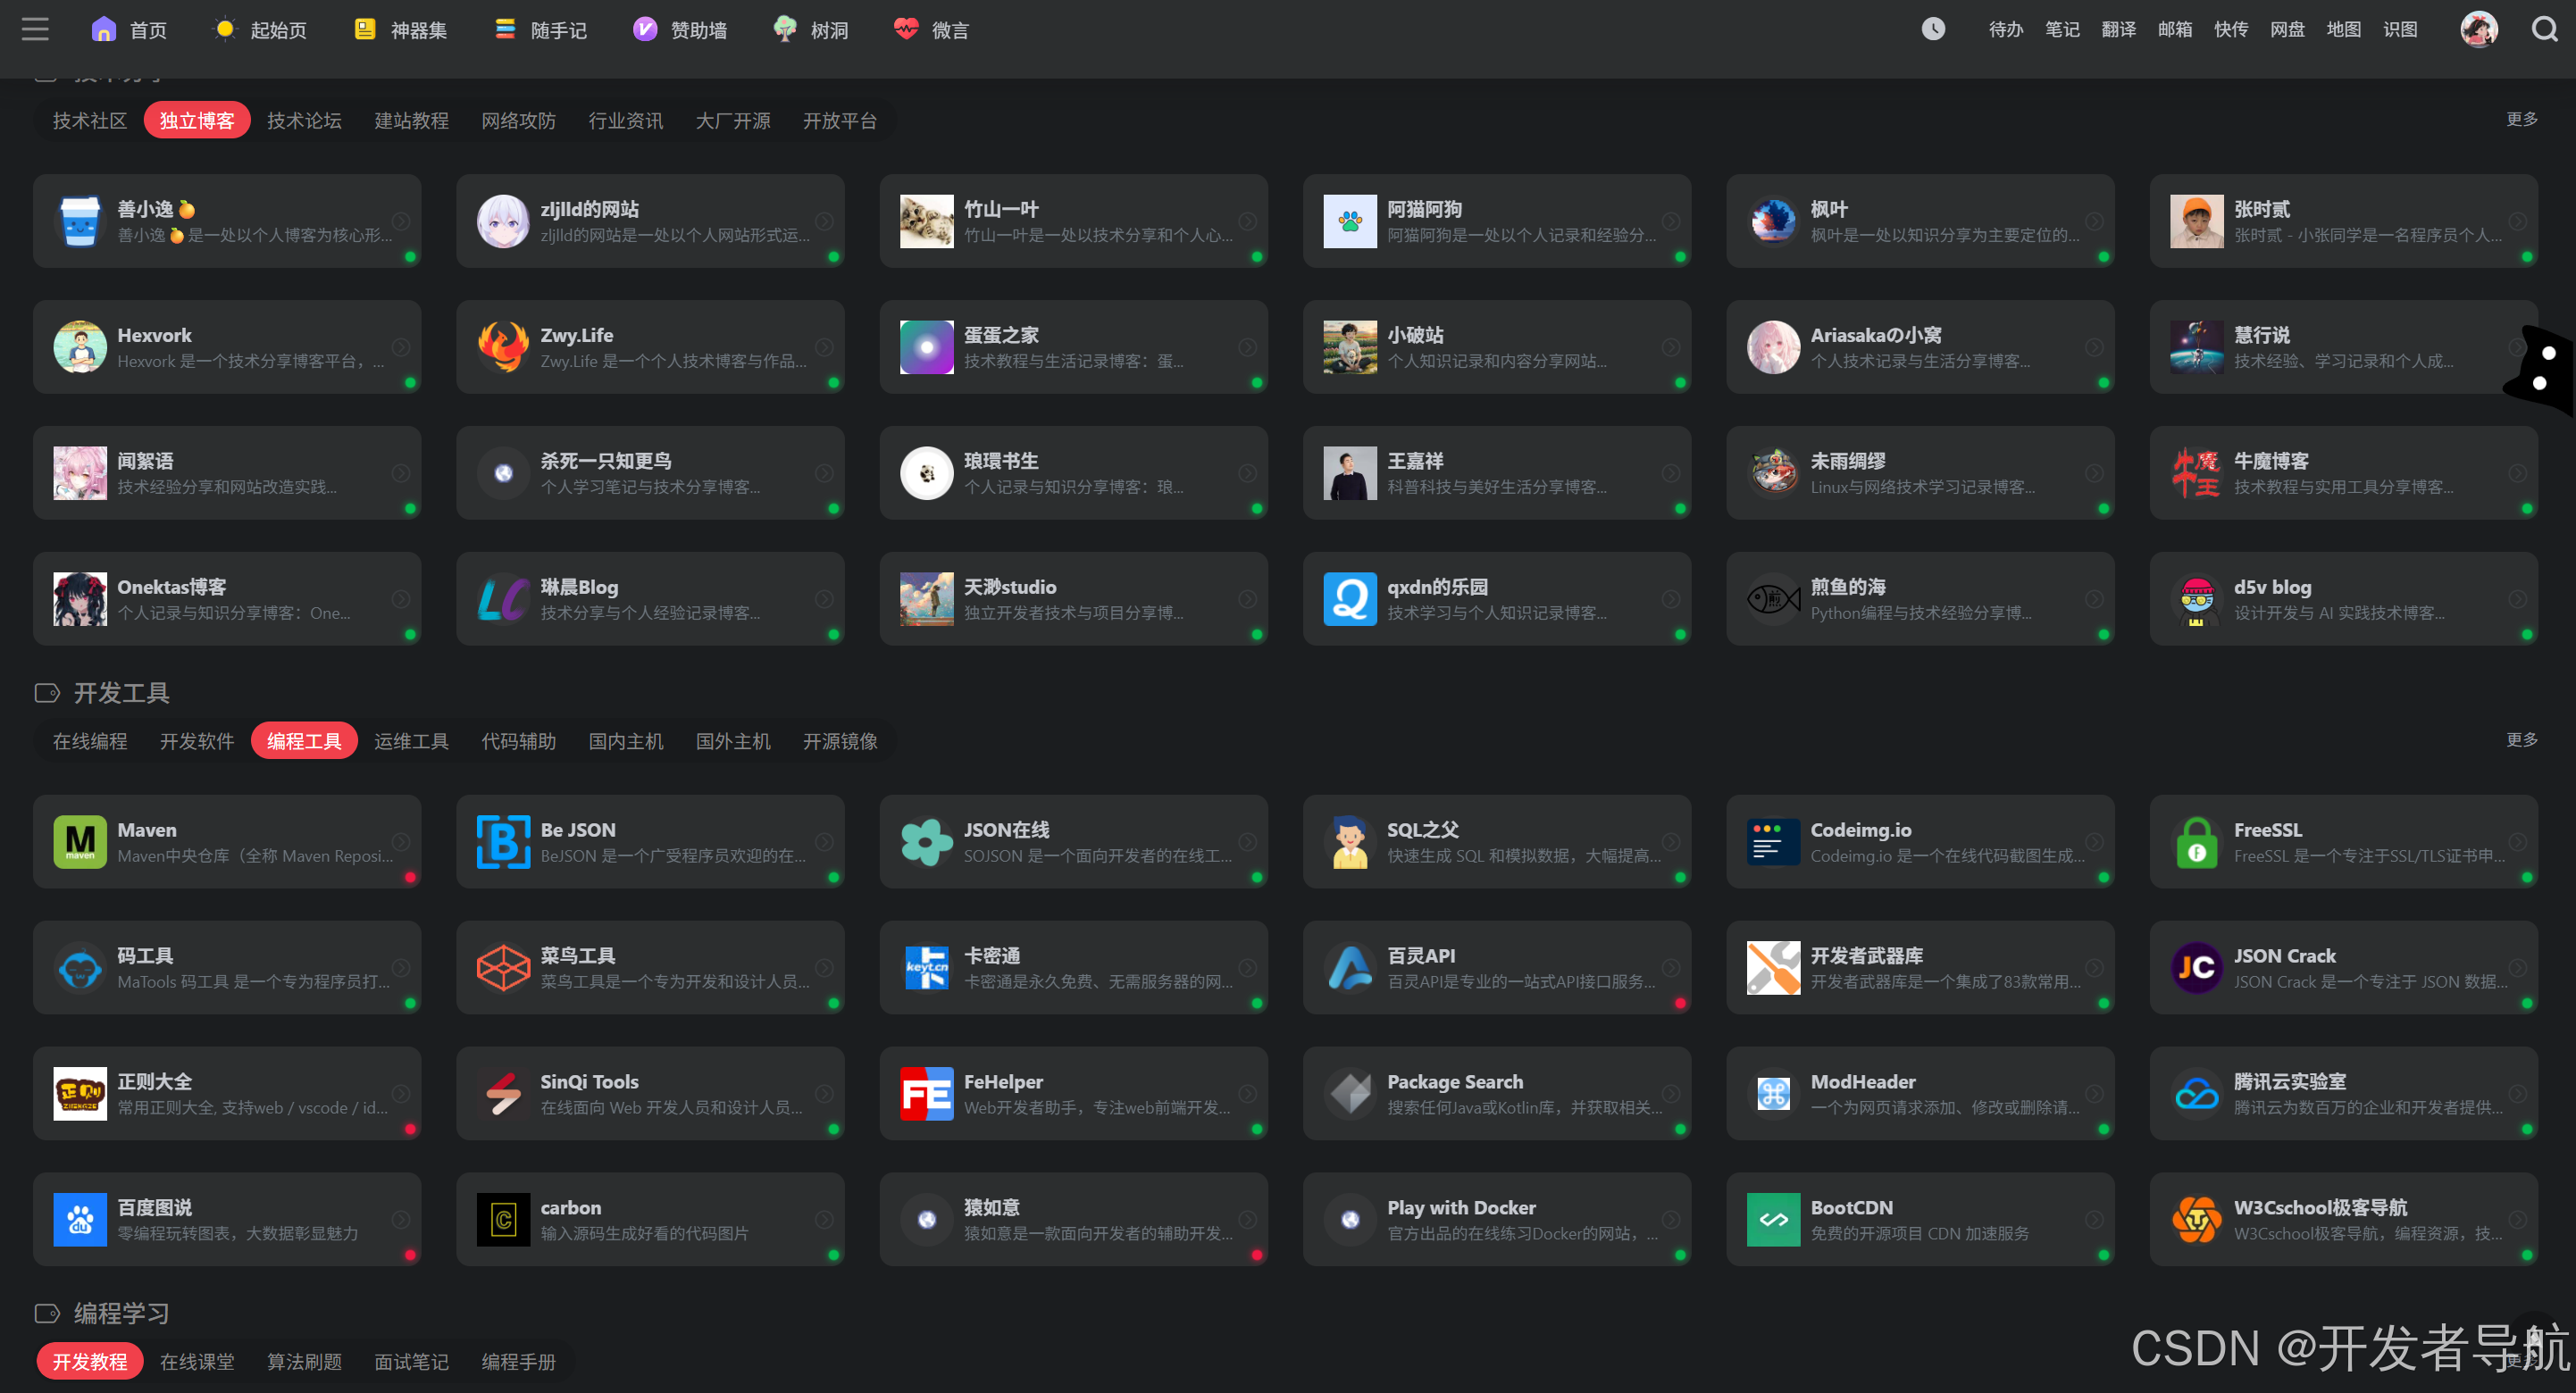Click the ModHeader site icon
Image resolution: width=2576 pixels, height=1393 pixels.
[1773, 1094]
